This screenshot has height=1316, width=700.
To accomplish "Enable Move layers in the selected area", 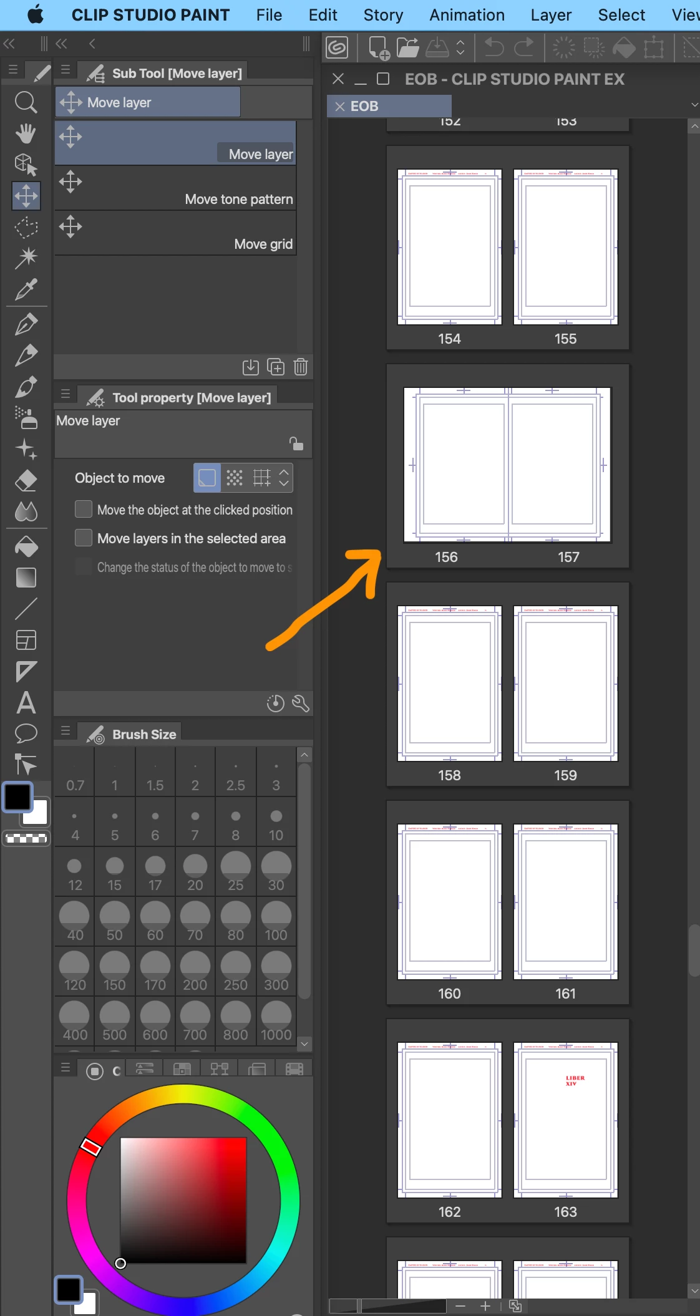I will click(x=84, y=538).
